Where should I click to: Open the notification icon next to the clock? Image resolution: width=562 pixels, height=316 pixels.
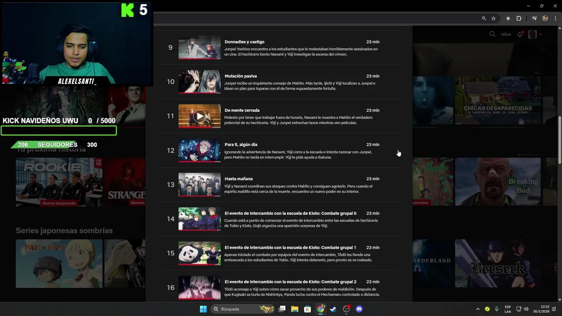click(555, 309)
